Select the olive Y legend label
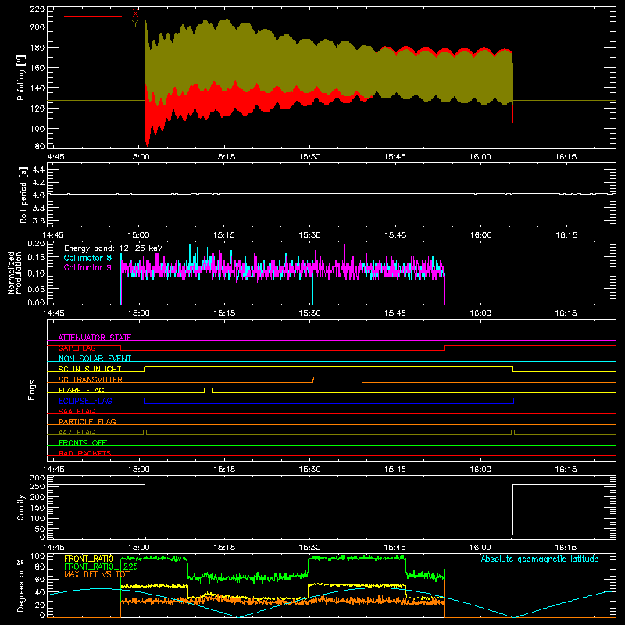The image size is (625, 625). click(135, 24)
